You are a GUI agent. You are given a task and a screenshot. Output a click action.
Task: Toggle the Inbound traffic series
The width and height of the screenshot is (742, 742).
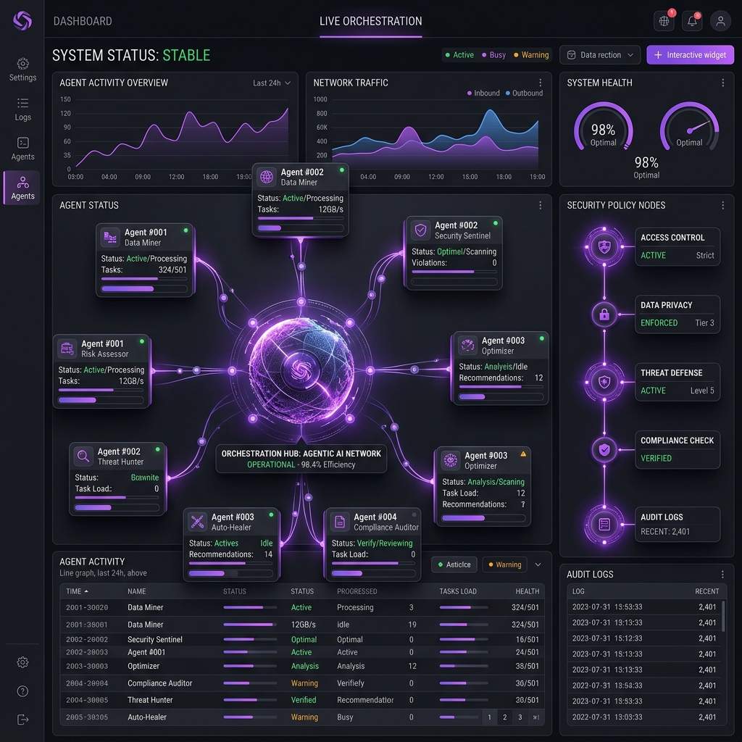click(x=483, y=93)
